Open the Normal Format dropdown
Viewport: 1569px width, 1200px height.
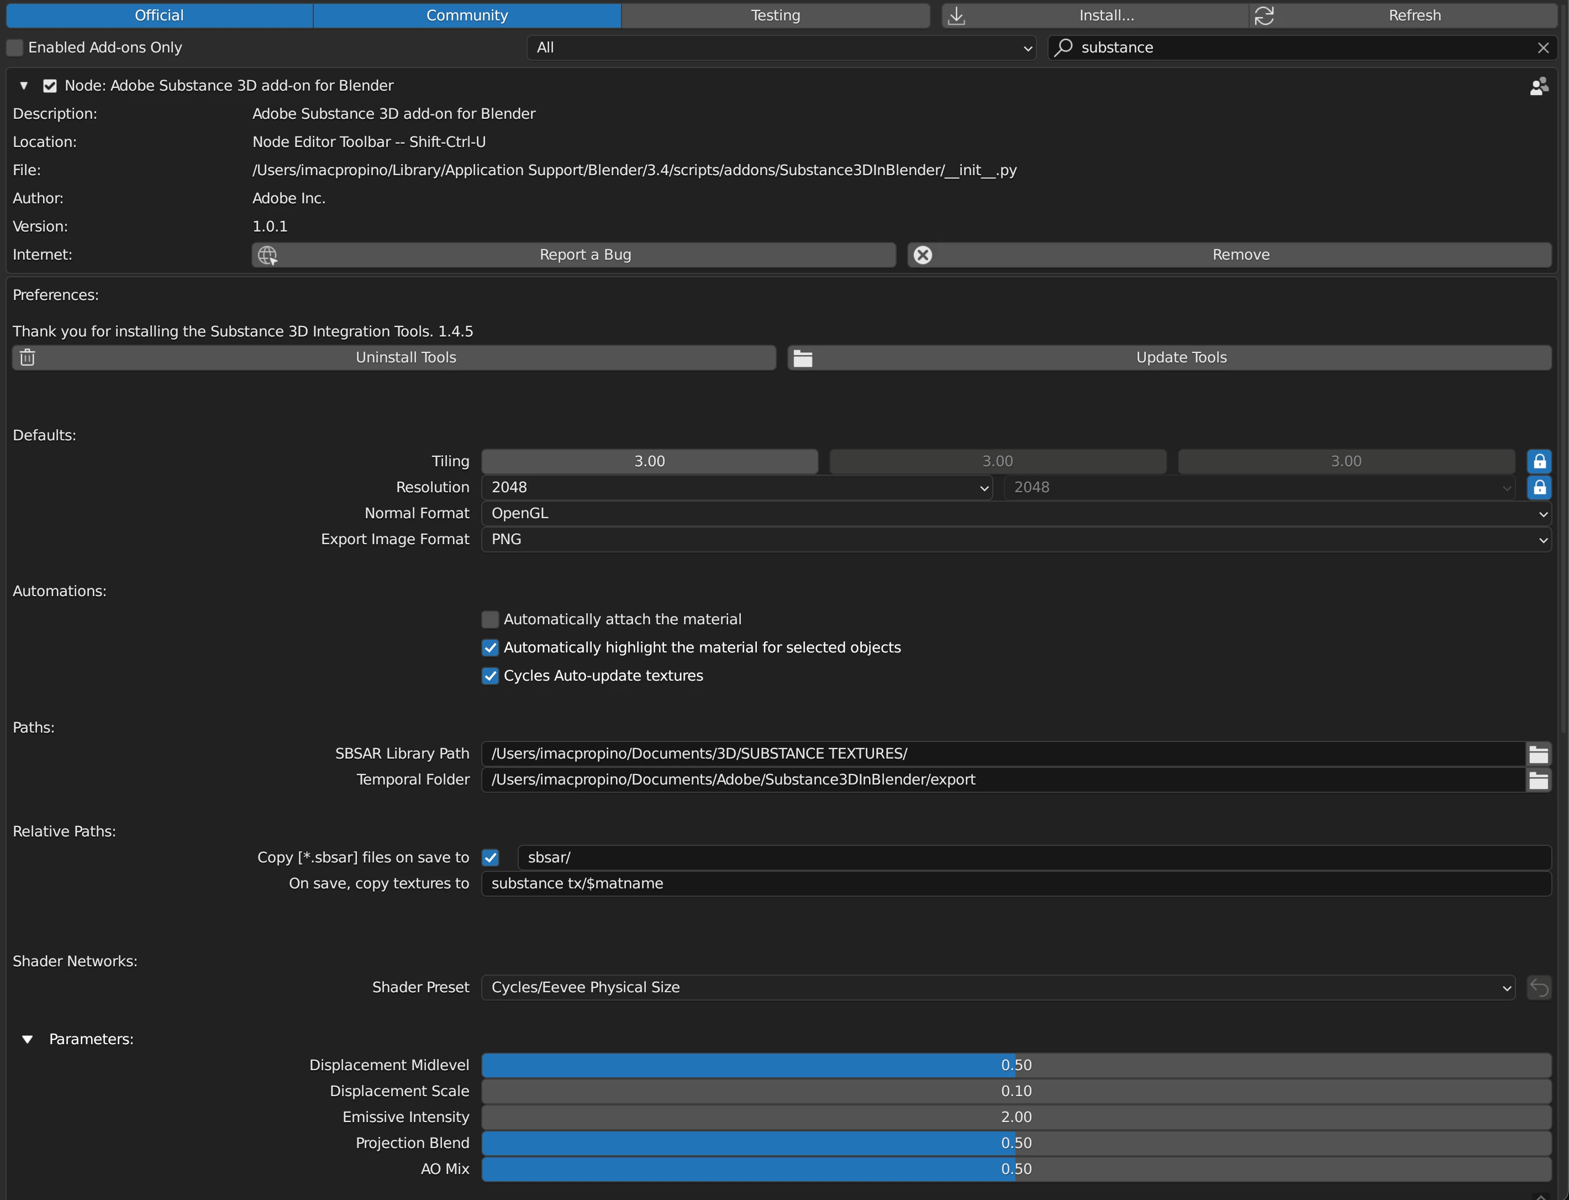point(1015,514)
